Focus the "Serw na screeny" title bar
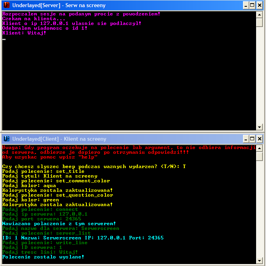The width and height of the screenshot is (266, 266). 119,6
